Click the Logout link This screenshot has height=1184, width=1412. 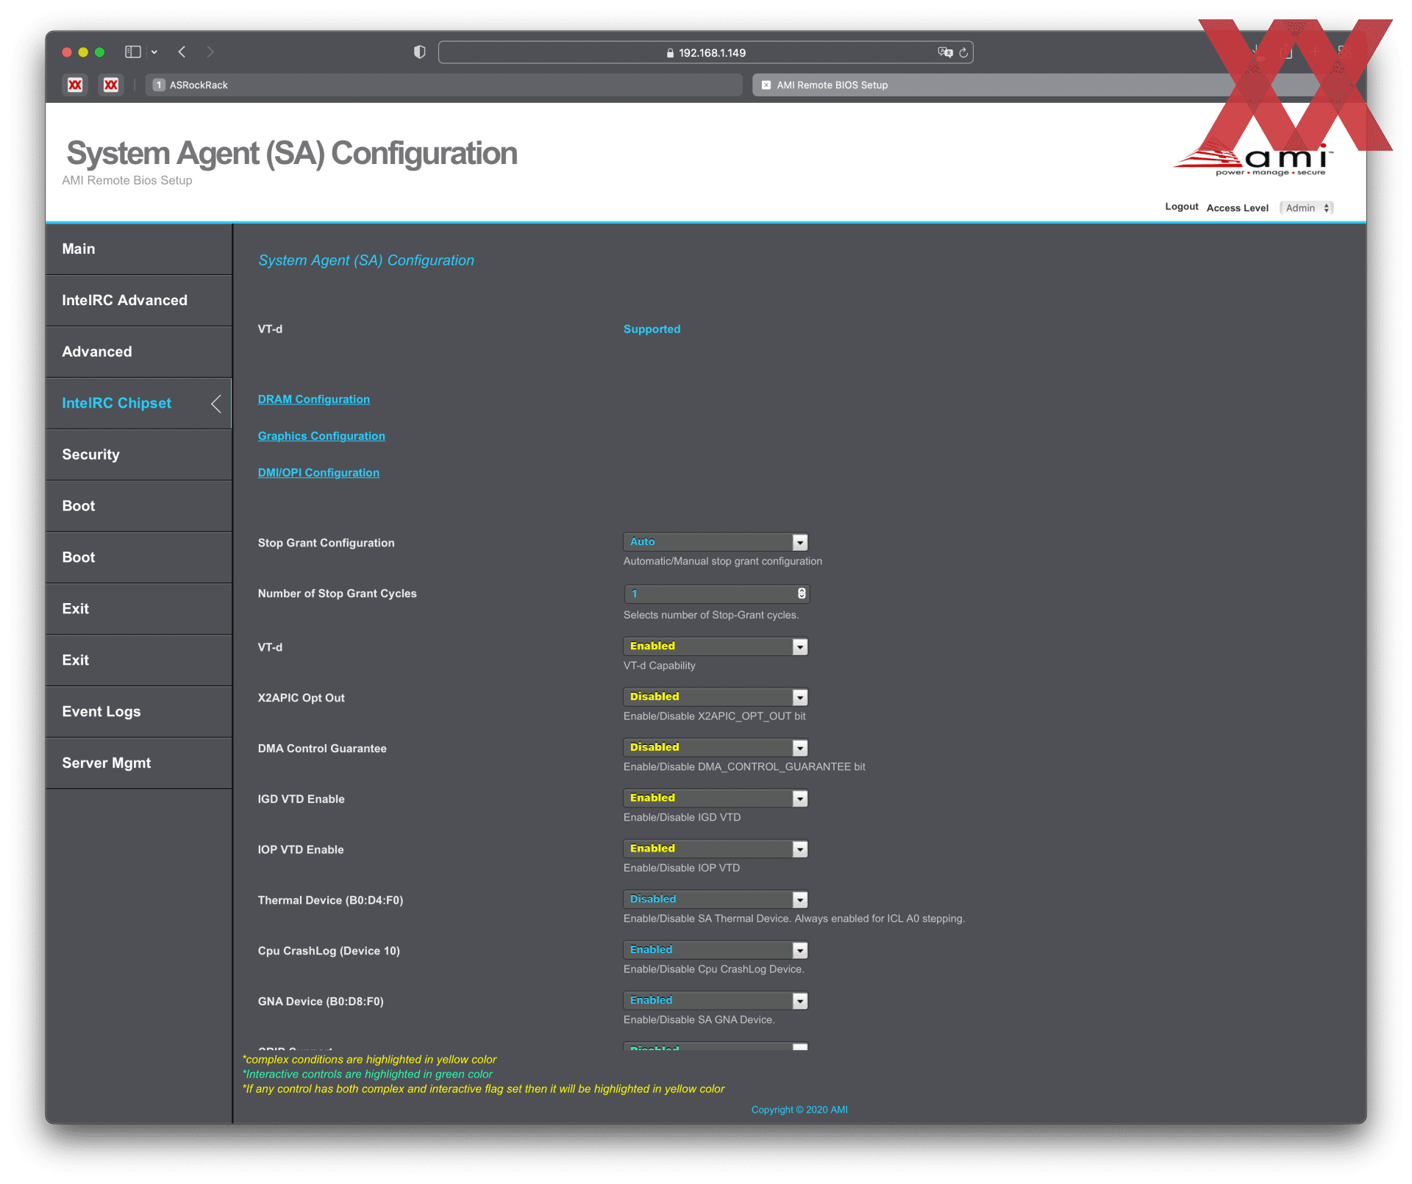[1181, 207]
